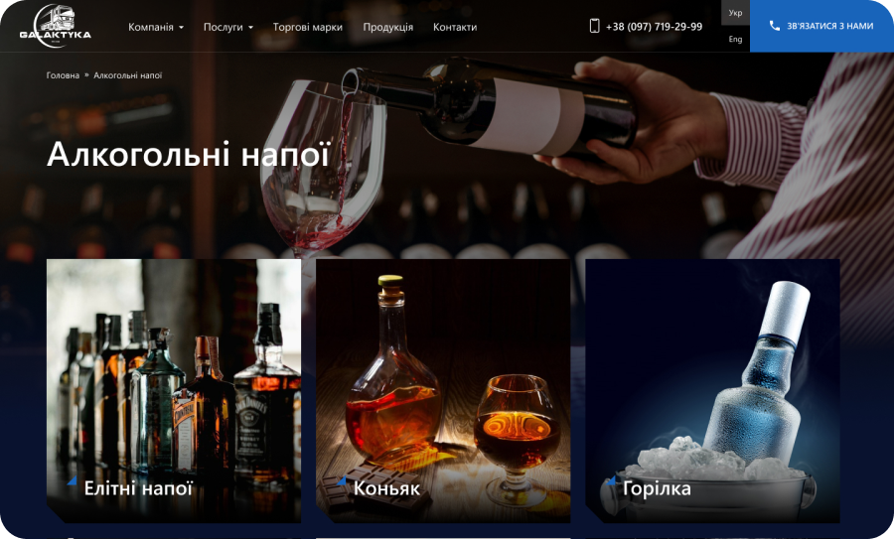Click the Galaktyka truck logo
Image resolution: width=894 pixels, height=539 pixels.
[x=56, y=26]
